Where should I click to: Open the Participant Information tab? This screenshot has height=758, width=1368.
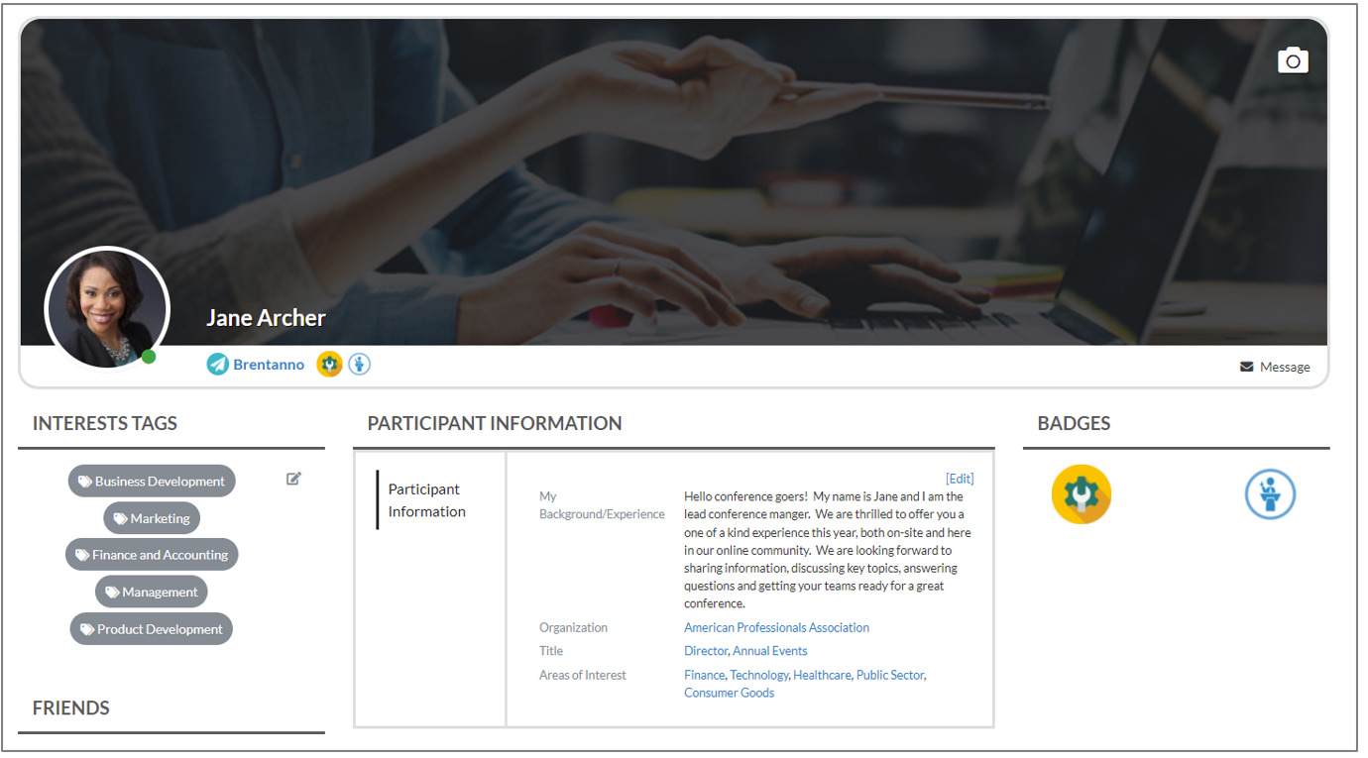tap(426, 500)
